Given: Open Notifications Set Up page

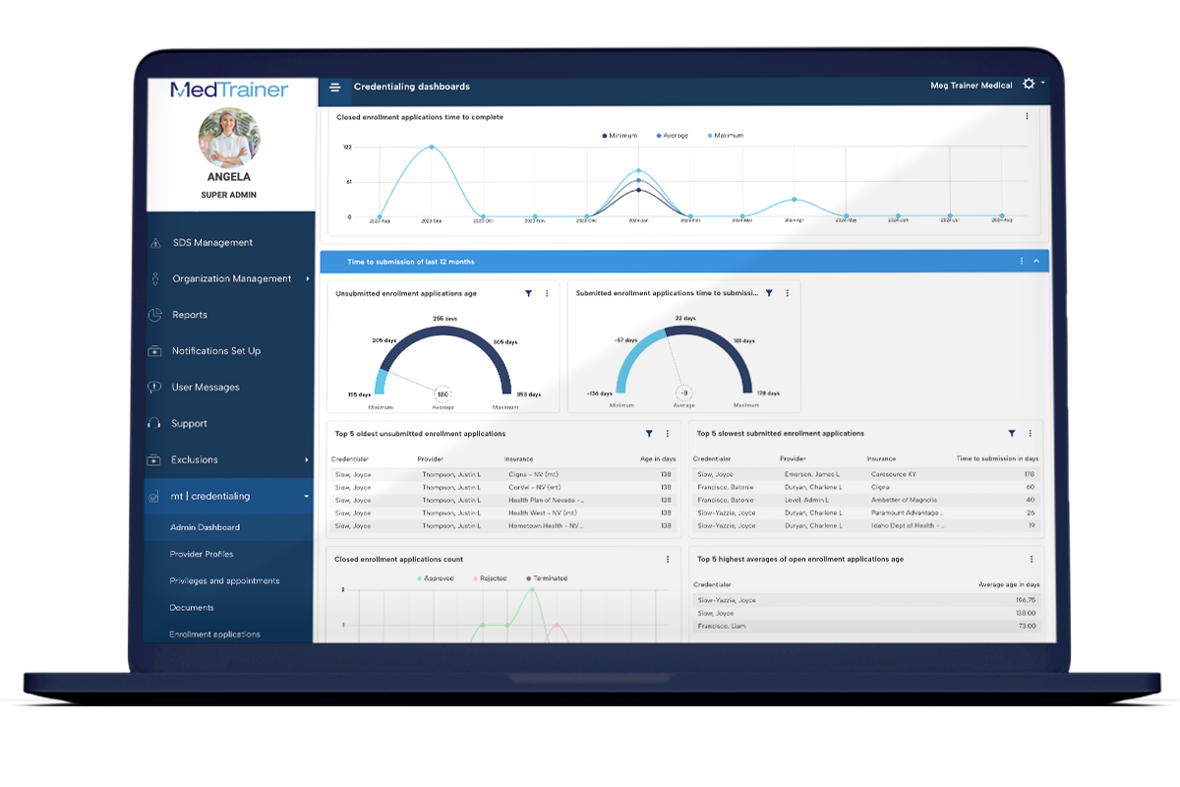Looking at the screenshot, I should pyautogui.click(x=216, y=351).
